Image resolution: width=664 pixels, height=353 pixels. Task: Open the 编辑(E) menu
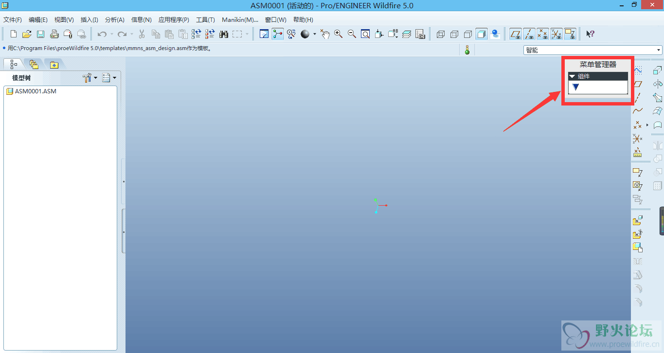38,20
